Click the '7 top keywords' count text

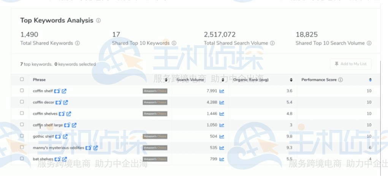pyautogui.click(x=36, y=64)
